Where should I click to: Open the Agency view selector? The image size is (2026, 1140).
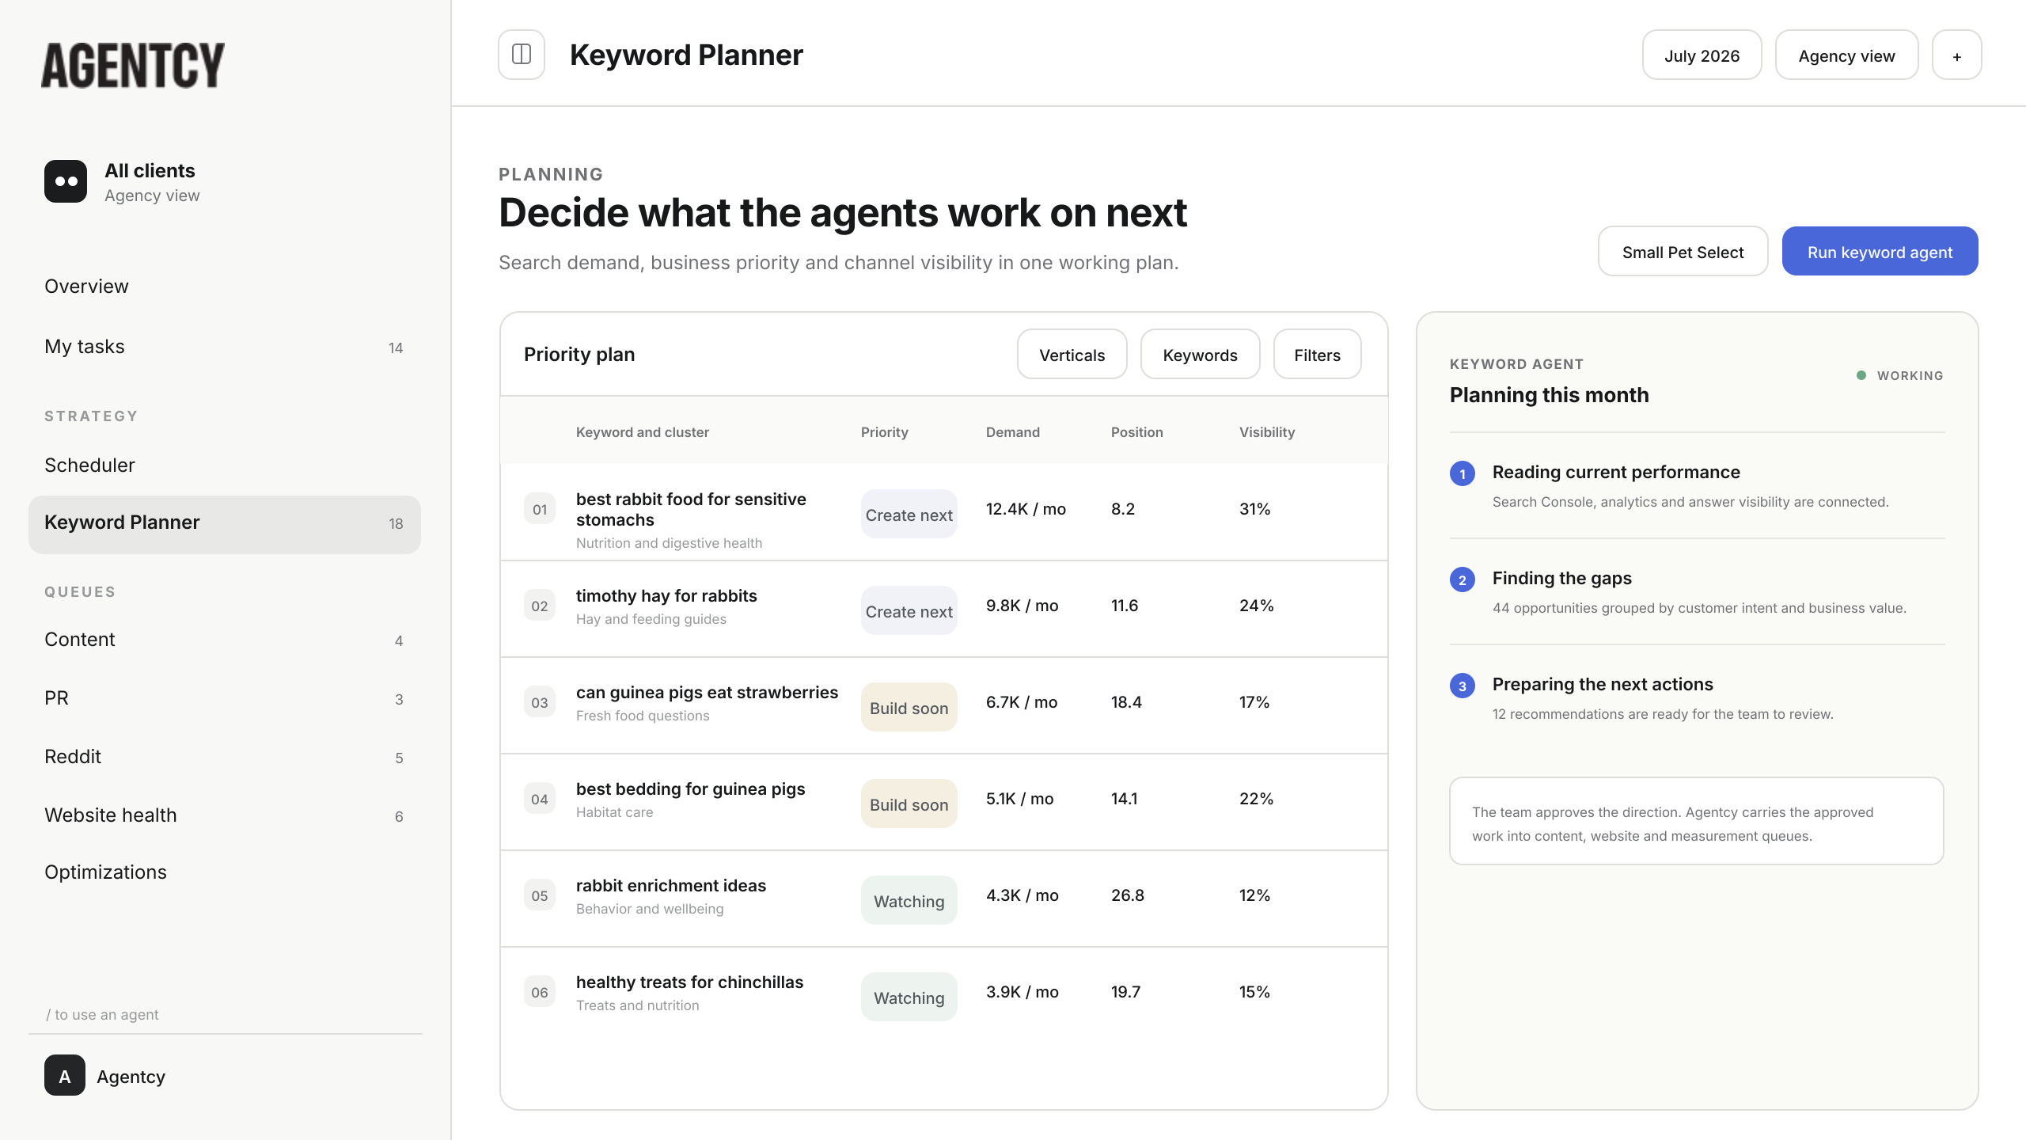1846,55
